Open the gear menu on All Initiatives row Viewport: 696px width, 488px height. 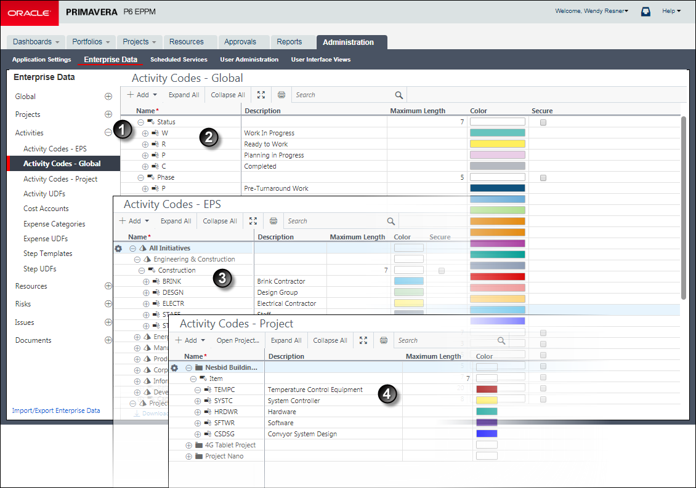tap(118, 249)
